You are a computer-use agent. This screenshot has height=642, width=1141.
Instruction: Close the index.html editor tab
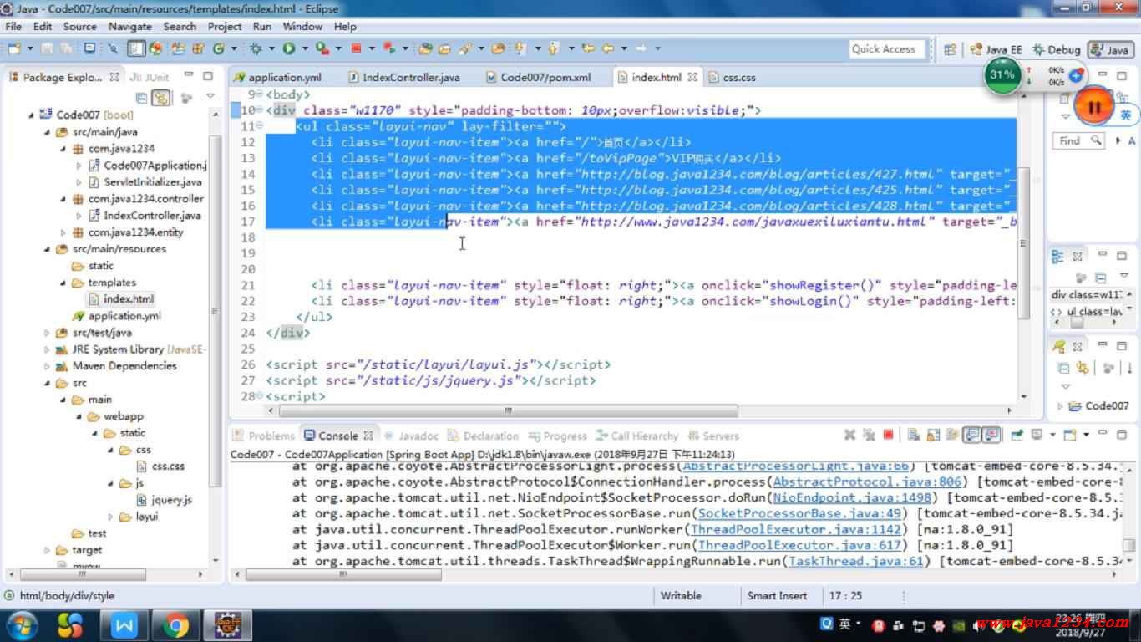[692, 77]
